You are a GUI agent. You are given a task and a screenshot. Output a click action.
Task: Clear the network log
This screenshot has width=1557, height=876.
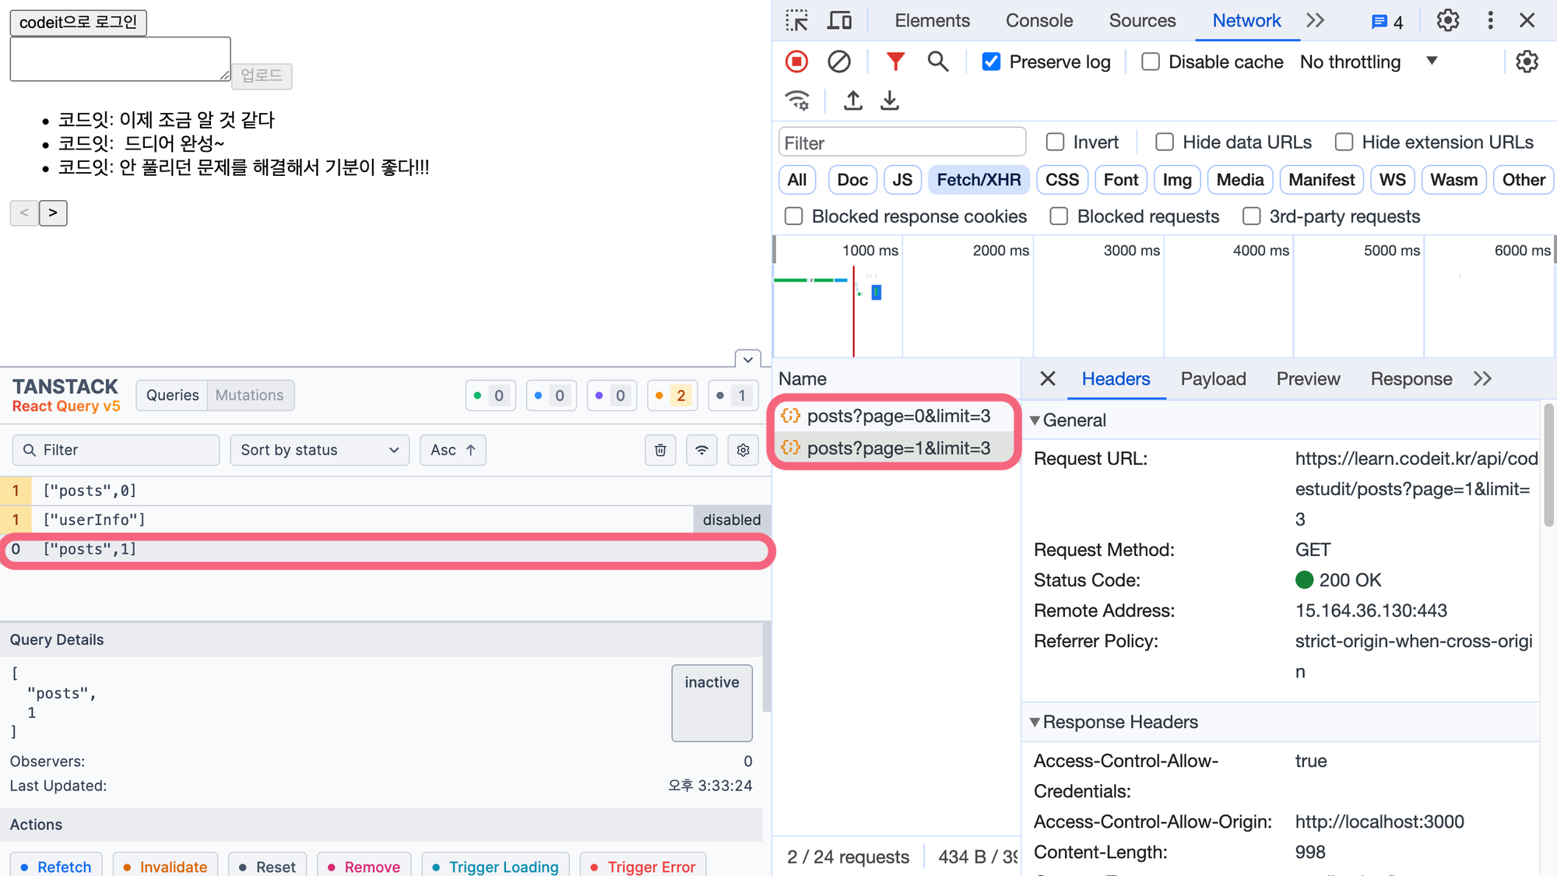[839, 62]
